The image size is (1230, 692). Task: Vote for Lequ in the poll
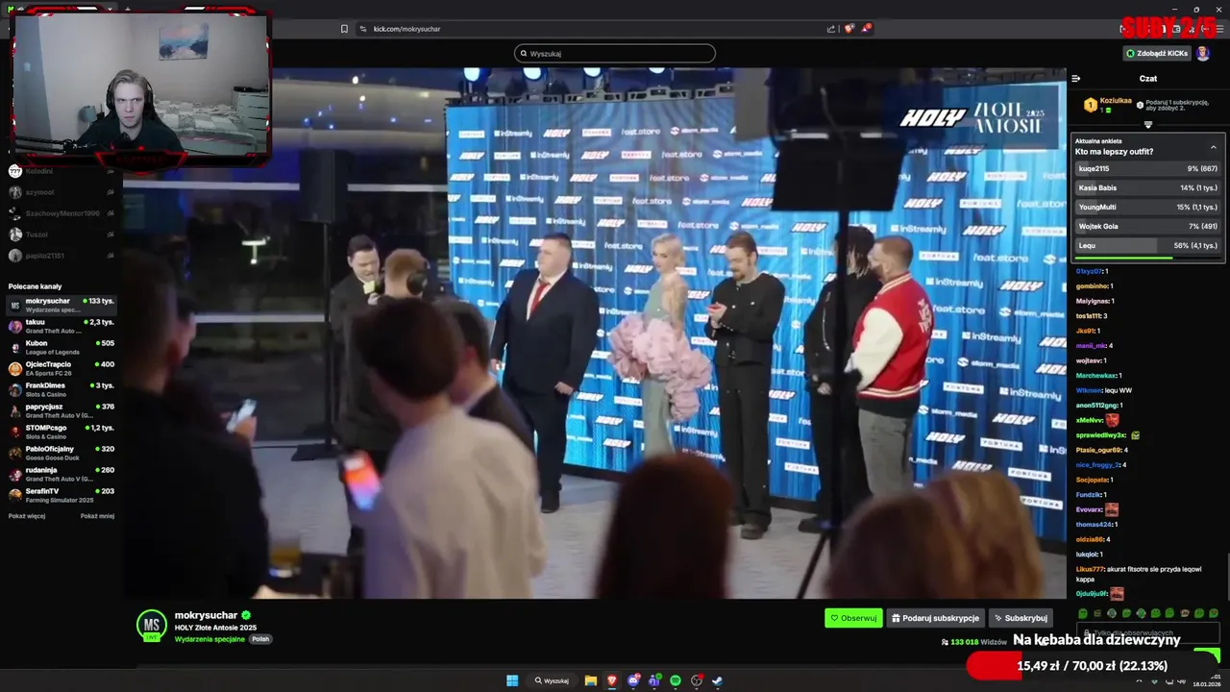pos(1148,246)
